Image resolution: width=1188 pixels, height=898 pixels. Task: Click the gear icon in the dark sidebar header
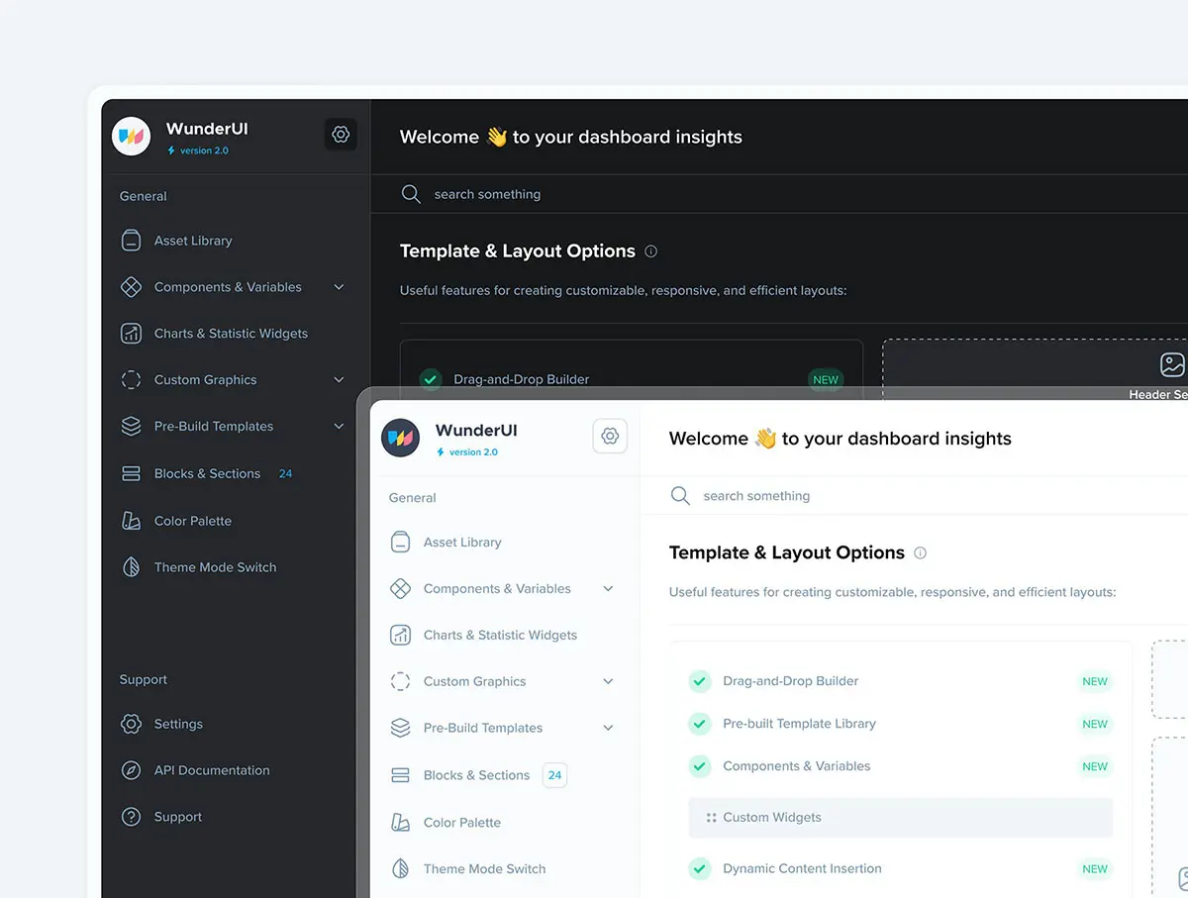341,135
